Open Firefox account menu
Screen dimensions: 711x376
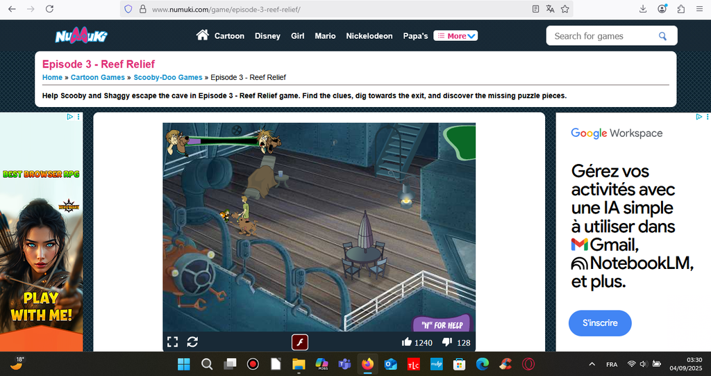coord(662,8)
